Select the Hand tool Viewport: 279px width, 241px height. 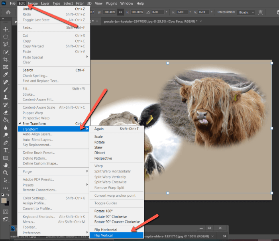(6, 165)
